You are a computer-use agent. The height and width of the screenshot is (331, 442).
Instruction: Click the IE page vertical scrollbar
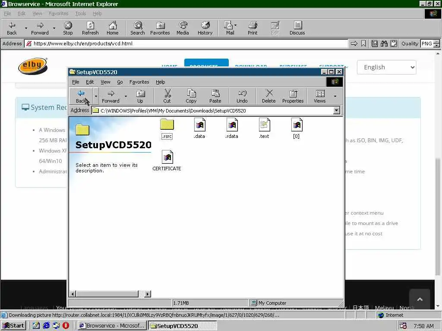point(438,217)
